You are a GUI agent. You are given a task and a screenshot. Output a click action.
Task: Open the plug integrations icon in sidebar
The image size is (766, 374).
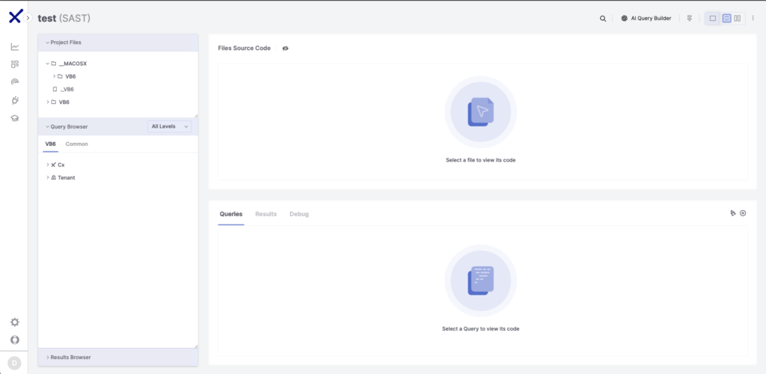(15, 100)
